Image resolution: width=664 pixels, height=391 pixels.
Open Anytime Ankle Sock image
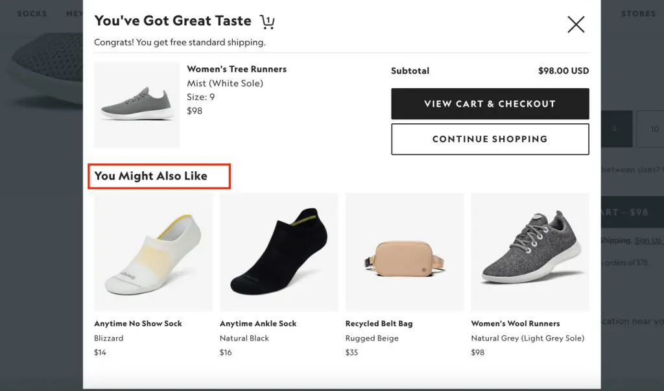pos(279,252)
